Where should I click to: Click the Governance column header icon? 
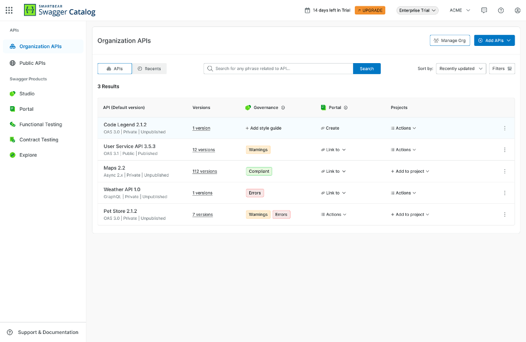tap(248, 108)
